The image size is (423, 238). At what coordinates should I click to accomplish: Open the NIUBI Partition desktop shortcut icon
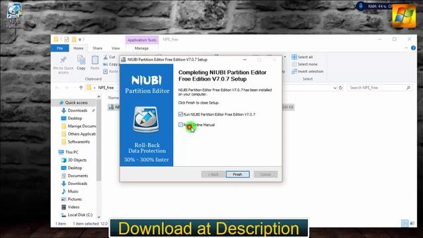pyautogui.click(x=13, y=15)
